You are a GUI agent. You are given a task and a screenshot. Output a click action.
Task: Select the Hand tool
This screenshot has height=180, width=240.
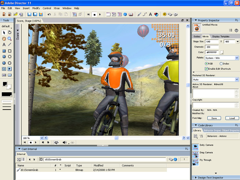[x=4, y=38]
